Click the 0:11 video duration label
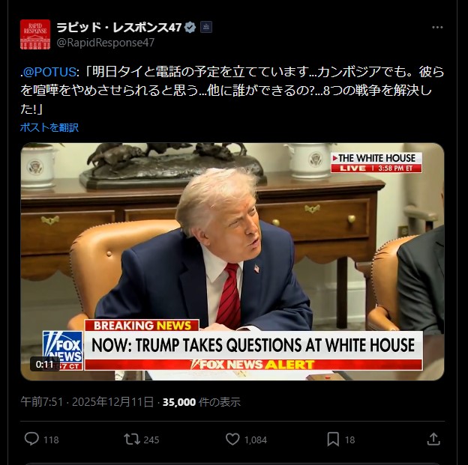Screen dimensions: 468x465 coord(44,364)
